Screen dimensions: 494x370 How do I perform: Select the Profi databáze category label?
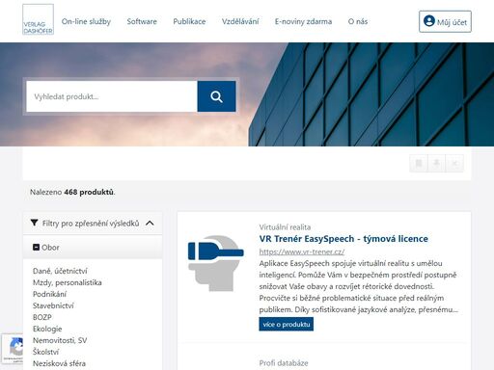coord(284,363)
